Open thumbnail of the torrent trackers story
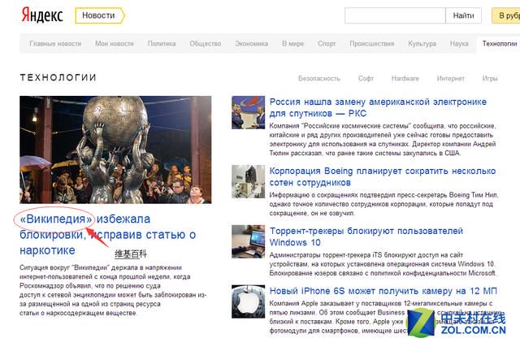The height and width of the screenshot is (347, 520). [x=248, y=241]
